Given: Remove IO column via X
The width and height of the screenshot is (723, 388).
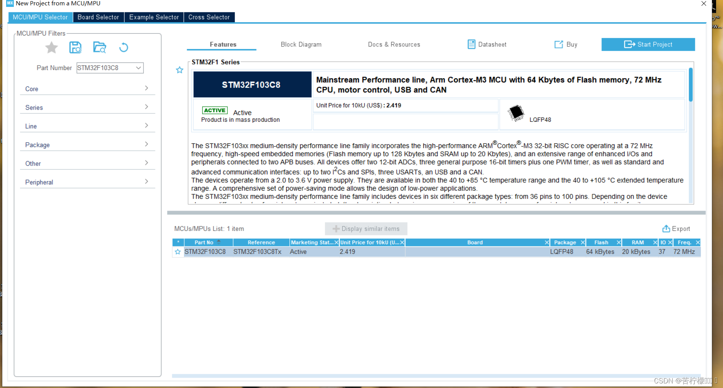Looking at the screenshot, I should point(670,242).
